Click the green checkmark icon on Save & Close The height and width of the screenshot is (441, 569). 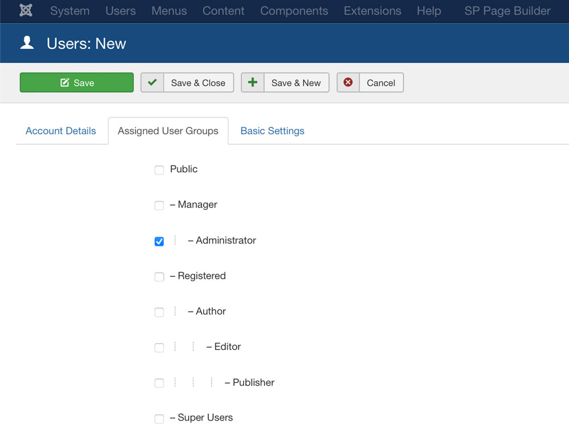pos(152,82)
